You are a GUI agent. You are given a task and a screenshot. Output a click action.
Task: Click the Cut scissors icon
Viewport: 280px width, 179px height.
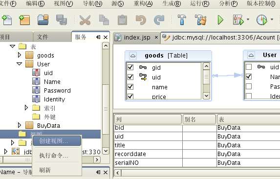(x=85, y=20)
